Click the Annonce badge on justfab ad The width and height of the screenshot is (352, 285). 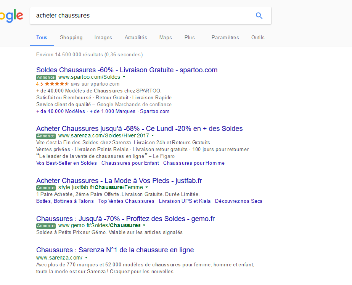pyautogui.click(x=46, y=188)
